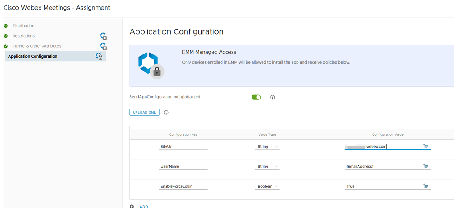Click the green check beside Restrictions
Screen dimensions: 454x208
tap(5, 36)
